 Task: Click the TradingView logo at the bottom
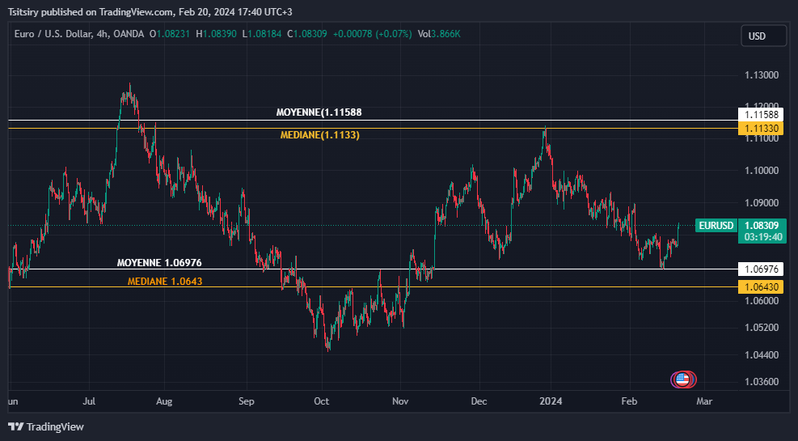pos(46,426)
